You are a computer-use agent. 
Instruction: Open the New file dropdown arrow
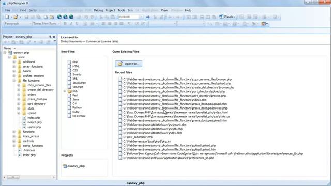[x=11, y=17]
